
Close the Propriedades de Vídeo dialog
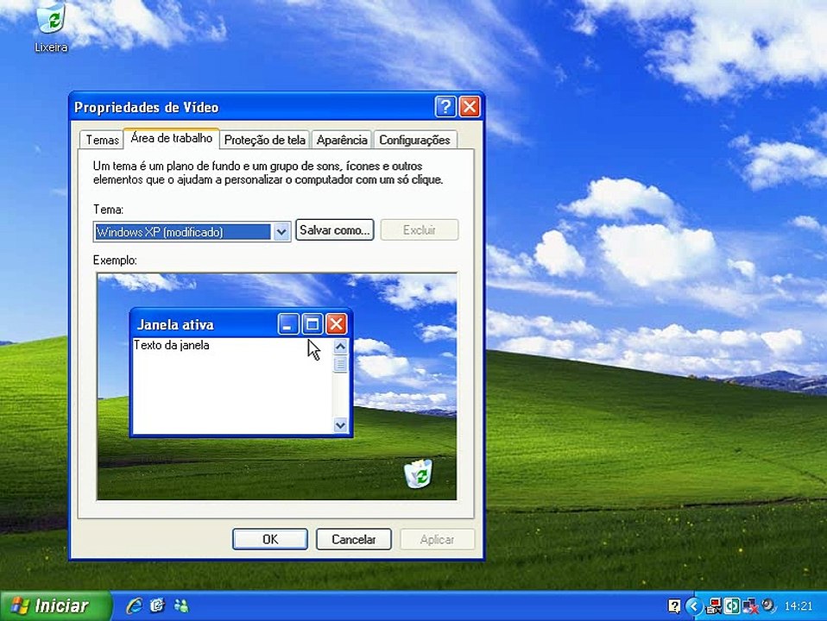pos(470,106)
